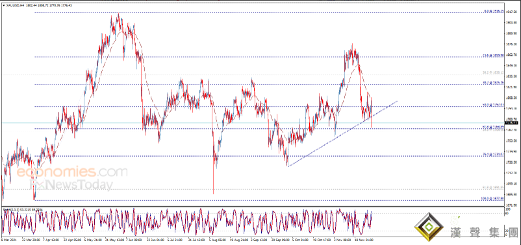
Task: Select the horizontal light-blue price line
Action: tap(253, 123)
